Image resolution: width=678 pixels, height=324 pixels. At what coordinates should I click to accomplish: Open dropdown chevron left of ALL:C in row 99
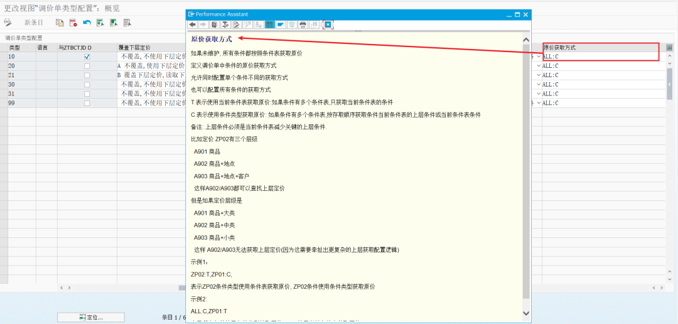[x=539, y=104]
